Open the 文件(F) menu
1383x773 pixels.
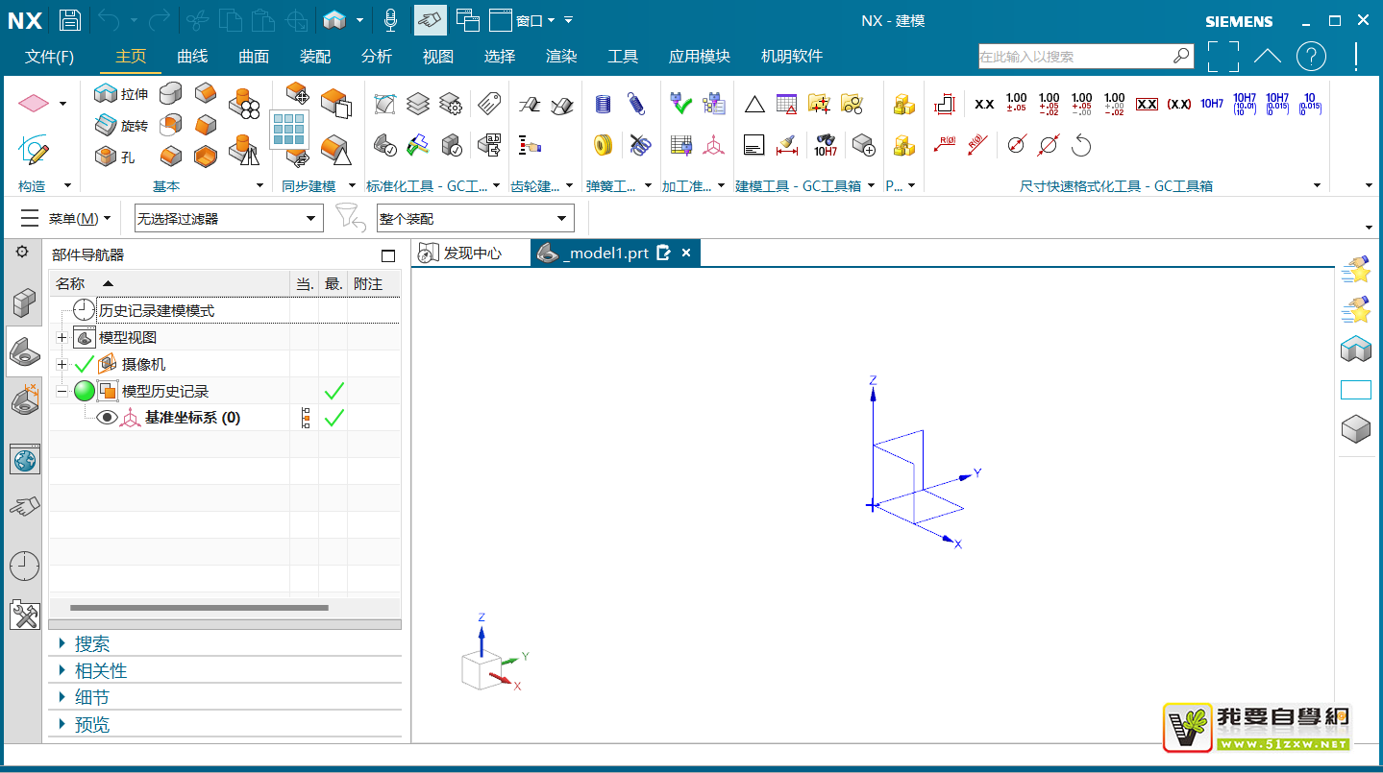coord(49,57)
